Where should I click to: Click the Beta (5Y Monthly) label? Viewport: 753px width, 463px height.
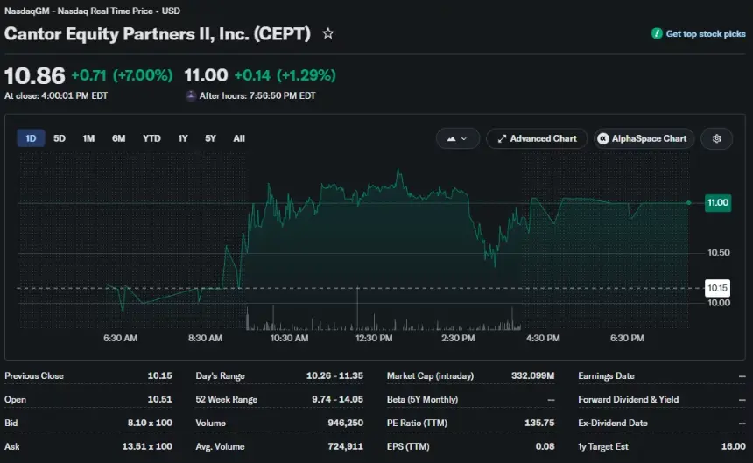422,399
